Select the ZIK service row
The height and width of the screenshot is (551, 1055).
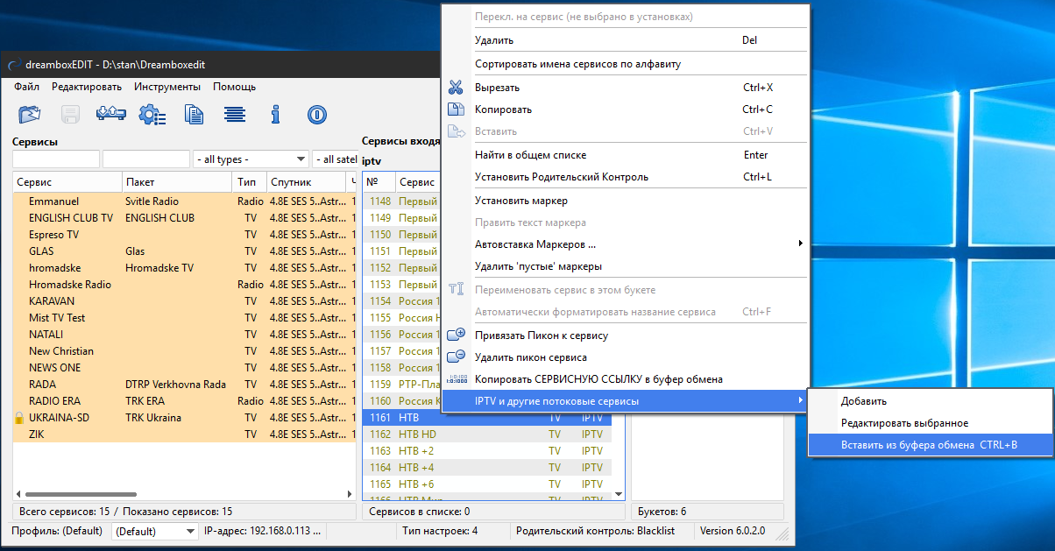tap(185, 434)
